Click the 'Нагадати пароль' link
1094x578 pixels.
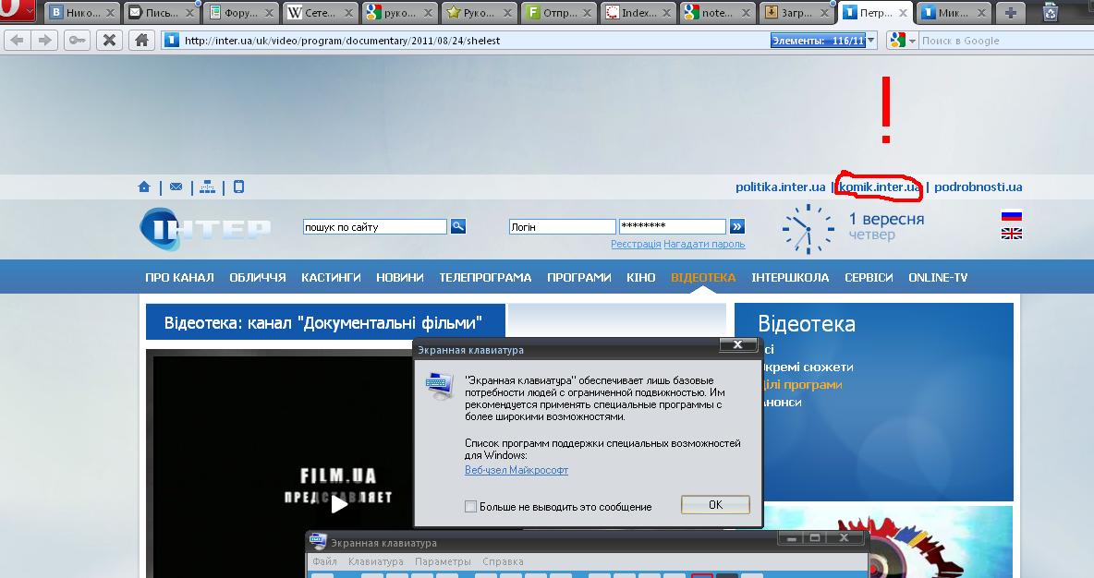click(704, 244)
